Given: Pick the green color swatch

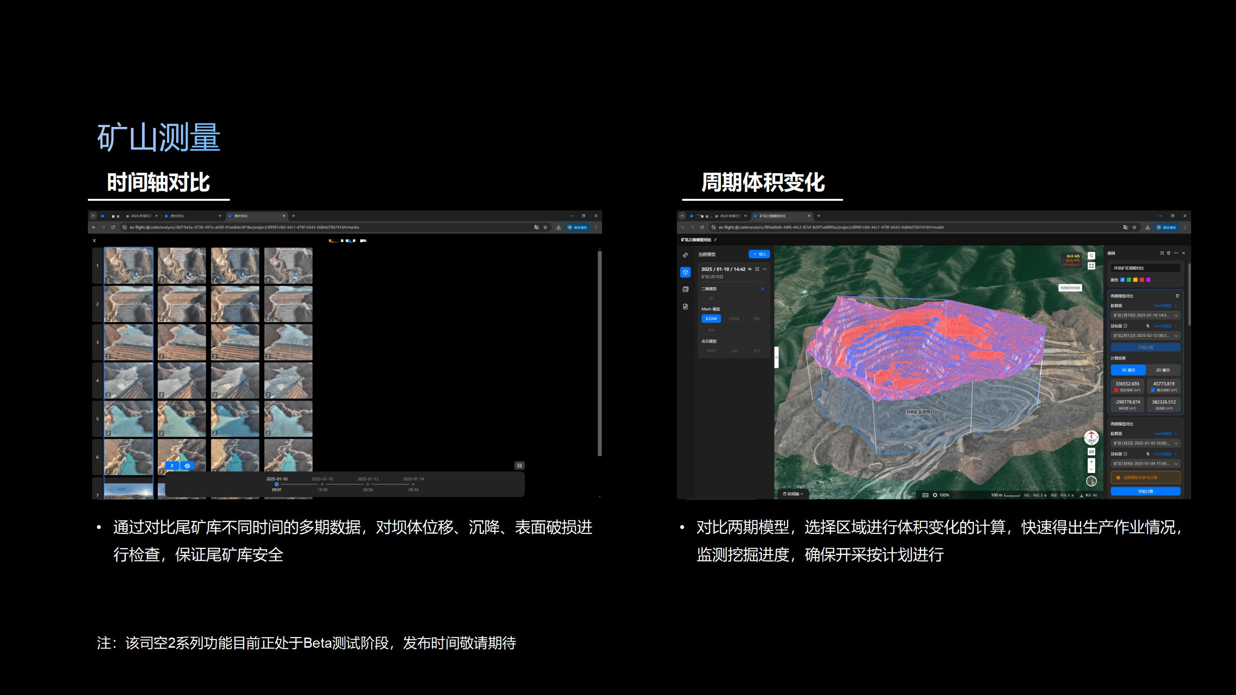Looking at the screenshot, I should [x=1129, y=280].
